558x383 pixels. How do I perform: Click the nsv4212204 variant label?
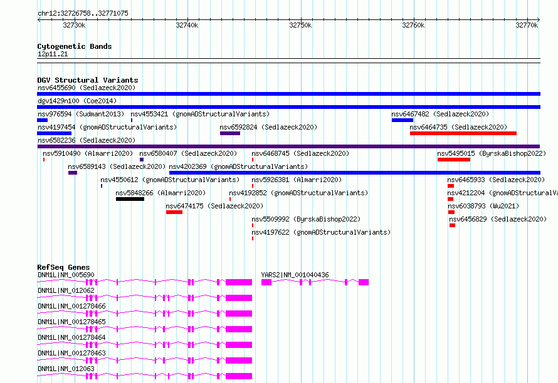502,193
